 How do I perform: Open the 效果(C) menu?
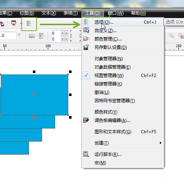click(x=6, y=13)
